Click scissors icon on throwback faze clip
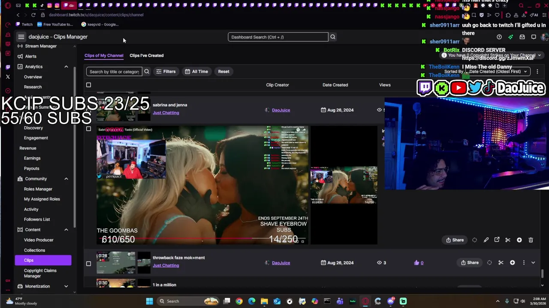Viewport: 549px width, 308px height. (501, 263)
